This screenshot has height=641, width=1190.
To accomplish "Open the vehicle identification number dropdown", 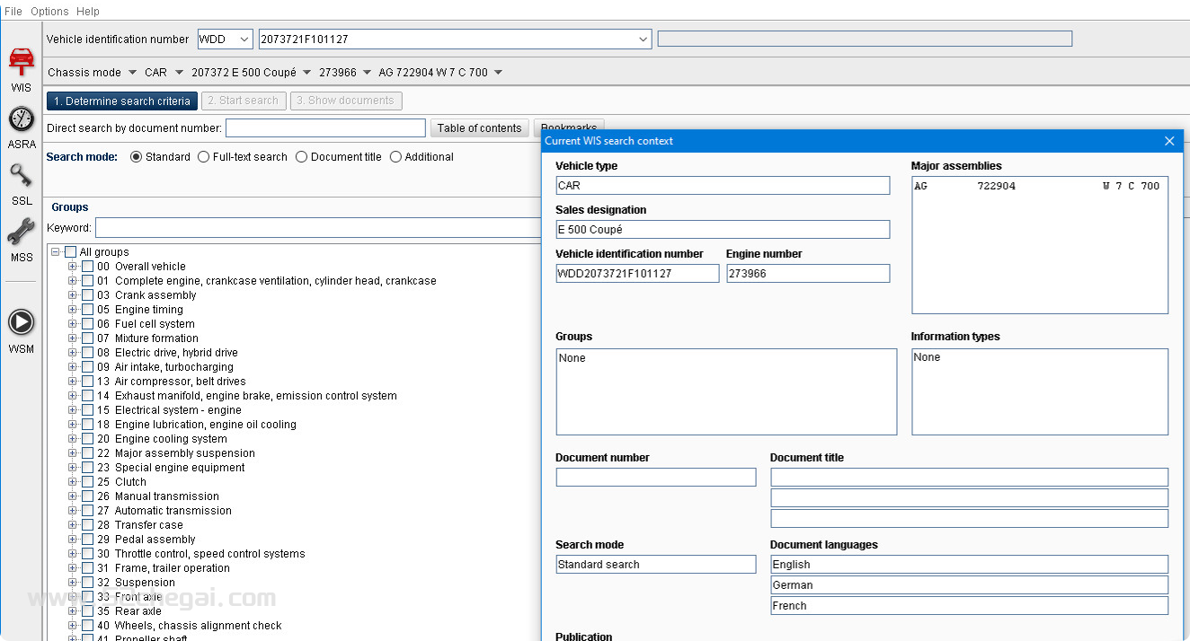I will click(x=644, y=40).
